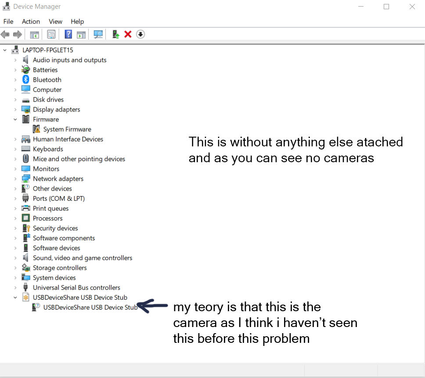
Task: Open the Help menu
Action: tap(77, 22)
